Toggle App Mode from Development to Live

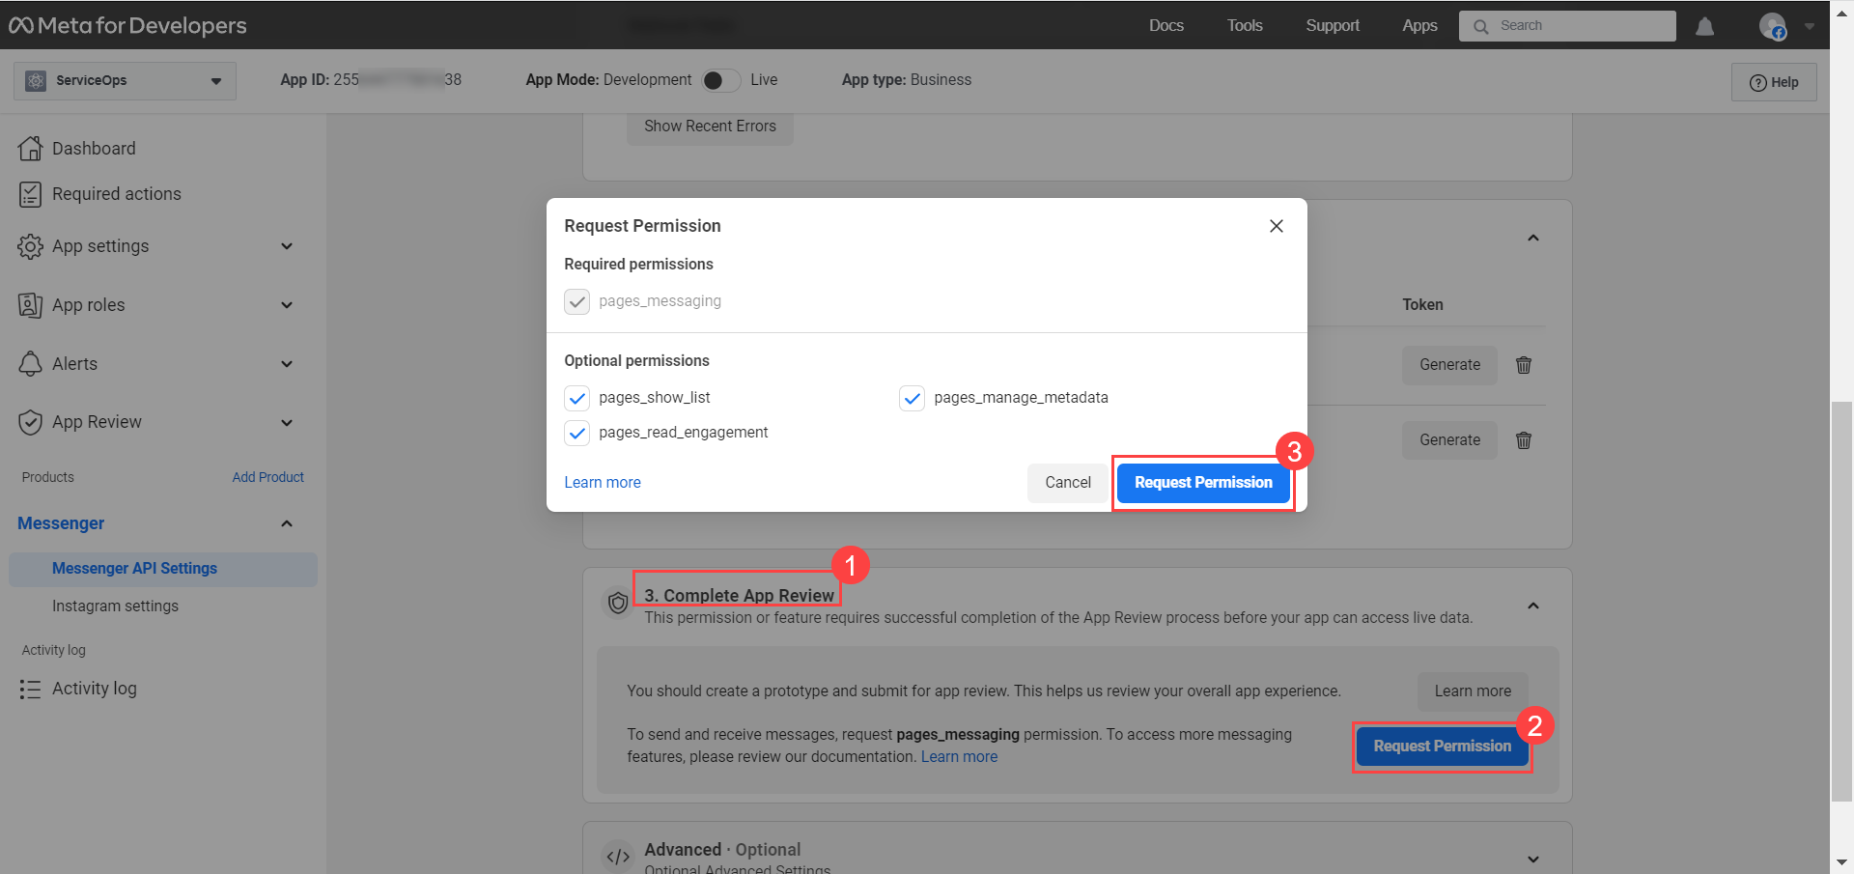tap(720, 80)
